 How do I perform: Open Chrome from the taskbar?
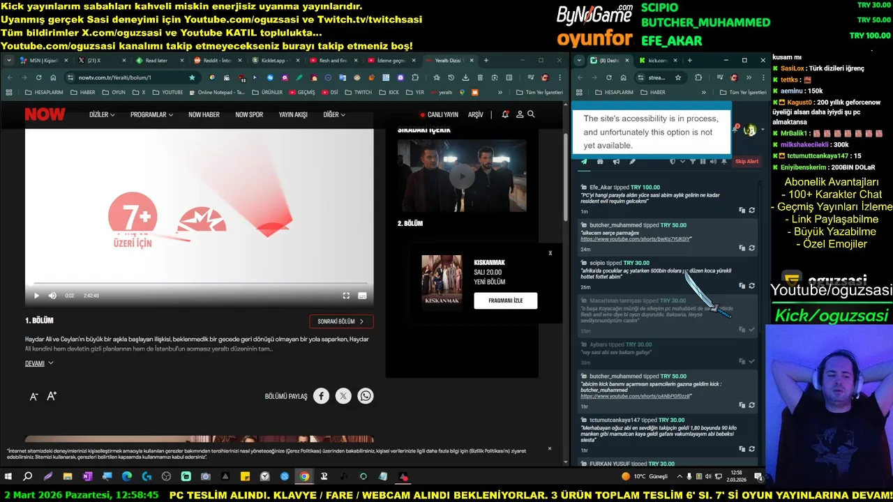click(x=304, y=476)
